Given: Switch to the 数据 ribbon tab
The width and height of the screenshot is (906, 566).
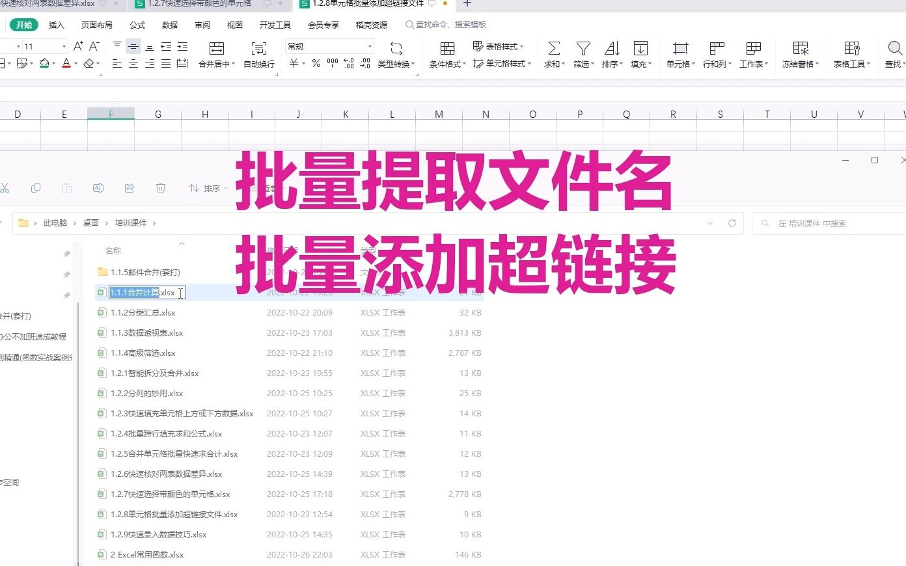Looking at the screenshot, I should tap(169, 25).
